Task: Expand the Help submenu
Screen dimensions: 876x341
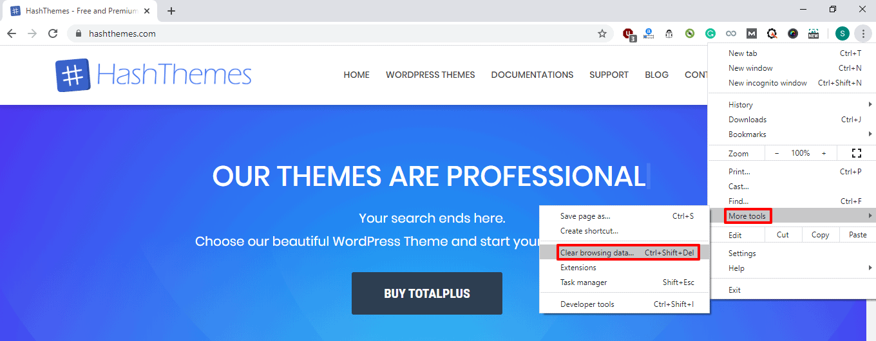Action: [792, 268]
